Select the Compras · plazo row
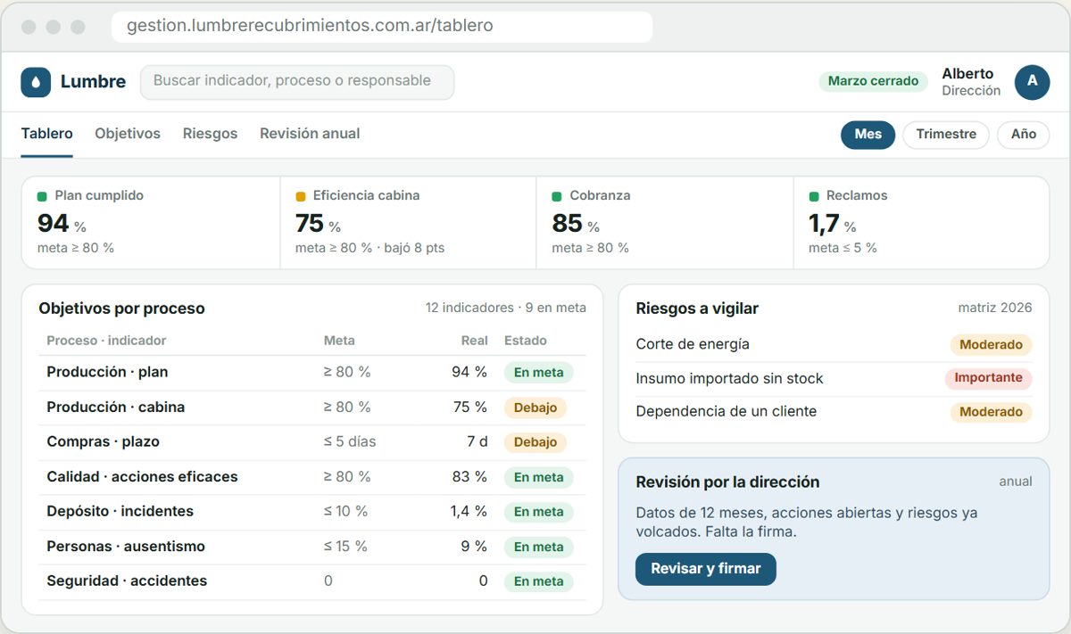1071x634 pixels. pyautogui.click(x=312, y=442)
